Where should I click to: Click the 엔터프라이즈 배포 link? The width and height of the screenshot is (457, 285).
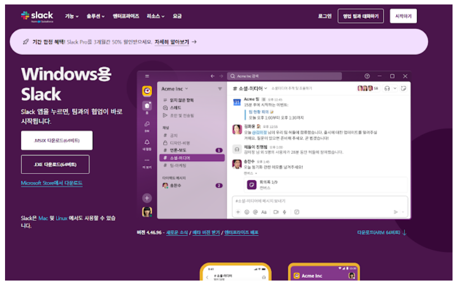[x=241, y=233]
